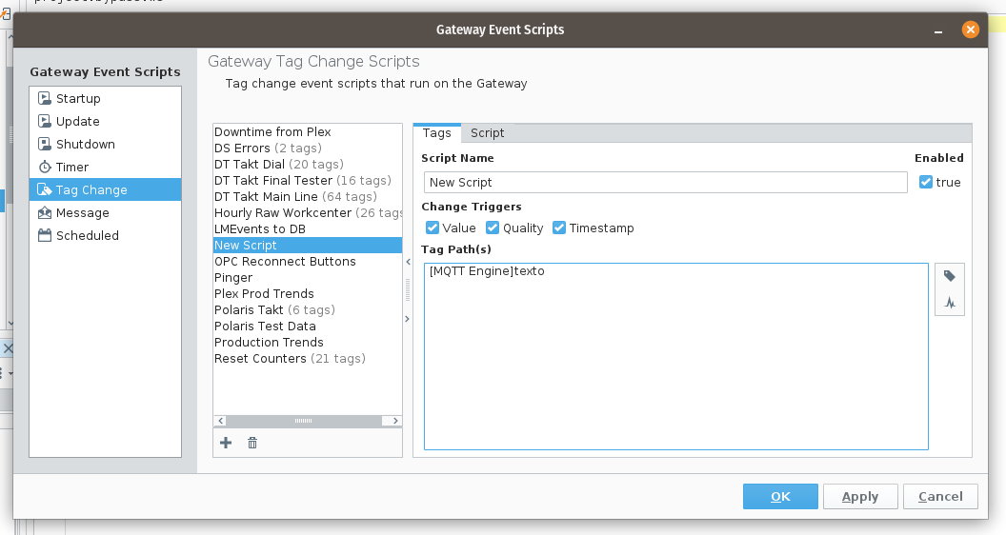Expand the script list panel right
This screenshot has width=1006, height=535.
[408, 319]
